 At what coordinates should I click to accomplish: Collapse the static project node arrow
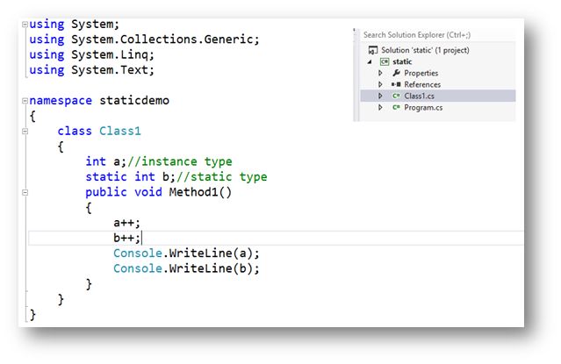coord(370,62)
